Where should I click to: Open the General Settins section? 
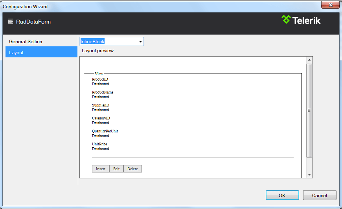click(x=26, y=41)
